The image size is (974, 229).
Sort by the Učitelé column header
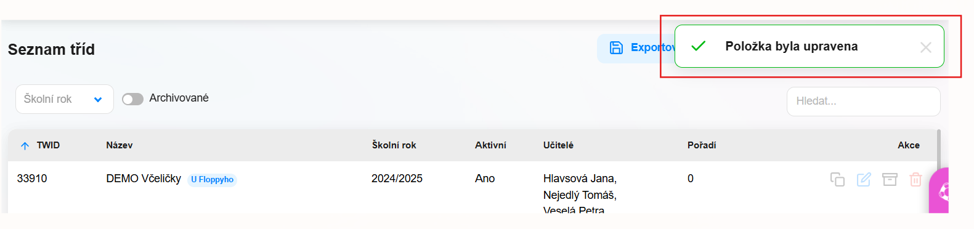pos(558,145)
